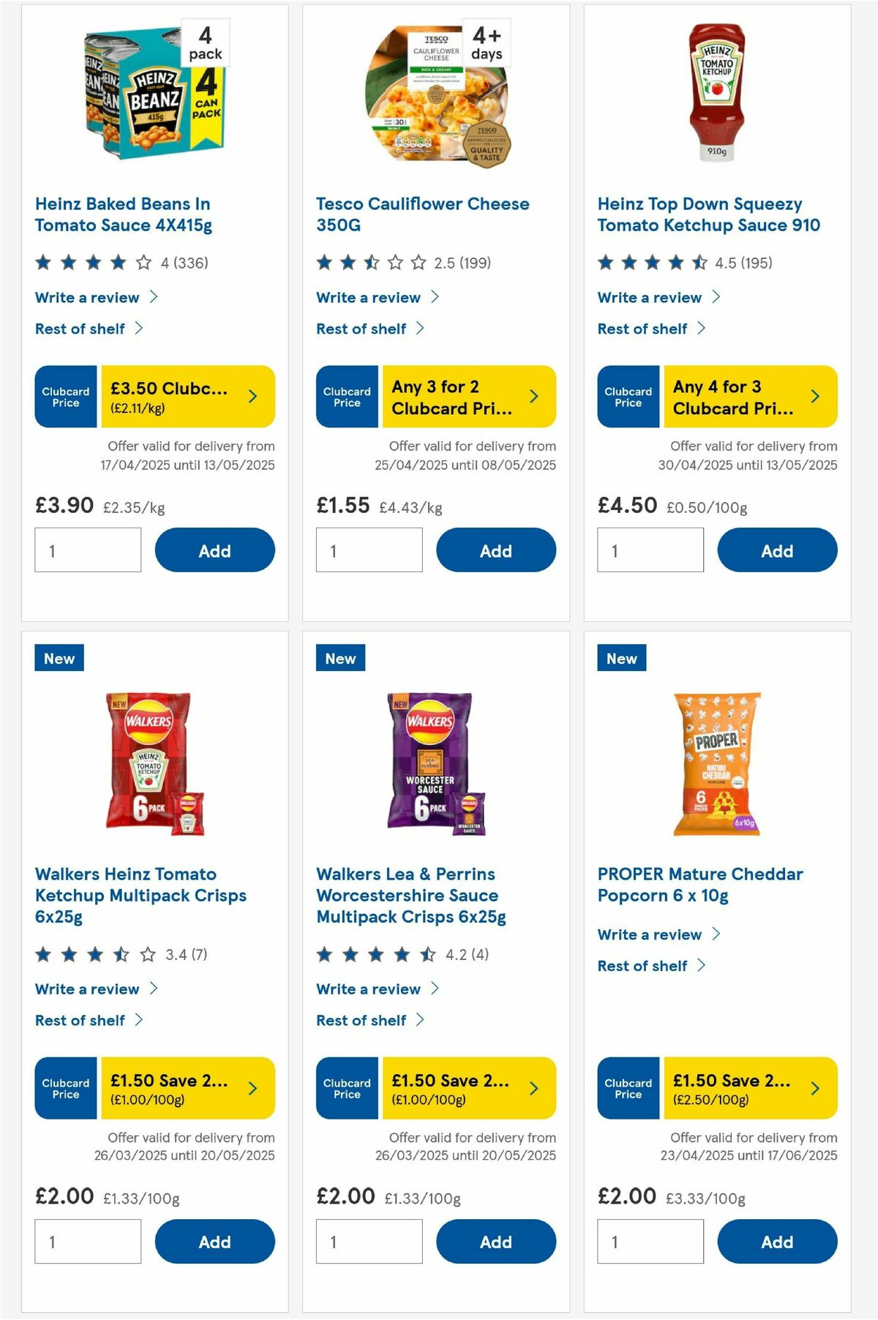
Task: Click the Walkers Heinz Ketchup Clubcard Price icon
Action: tap(64, 1088)
